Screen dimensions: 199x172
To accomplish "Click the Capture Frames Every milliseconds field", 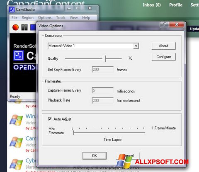I will click(102, 90).
